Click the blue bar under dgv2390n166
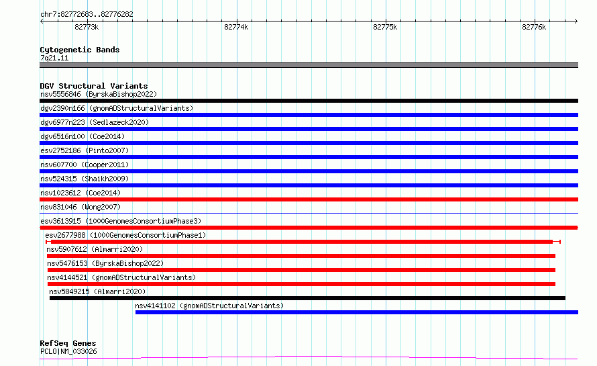Screen dimensions: 597x366 click(309, 115)
